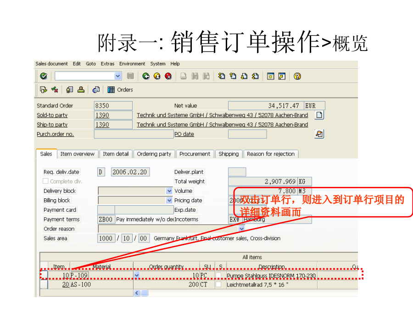
Task: Open the System menu
Action: tap(158, 64)
